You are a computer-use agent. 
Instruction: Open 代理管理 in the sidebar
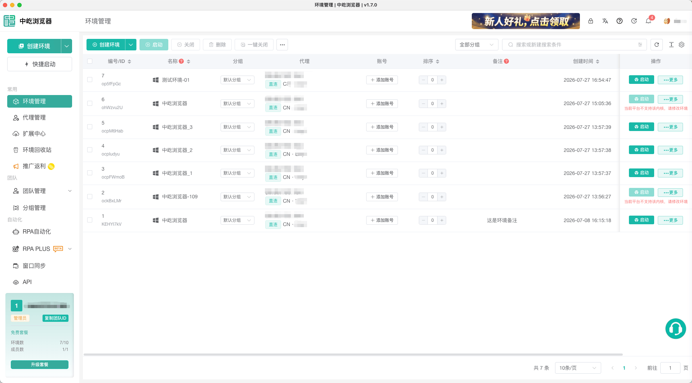coord(40,117)
